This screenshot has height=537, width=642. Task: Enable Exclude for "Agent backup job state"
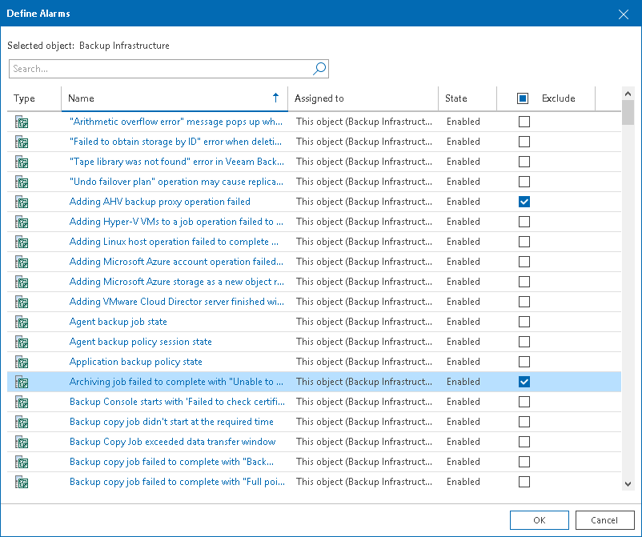coord(524,322)
